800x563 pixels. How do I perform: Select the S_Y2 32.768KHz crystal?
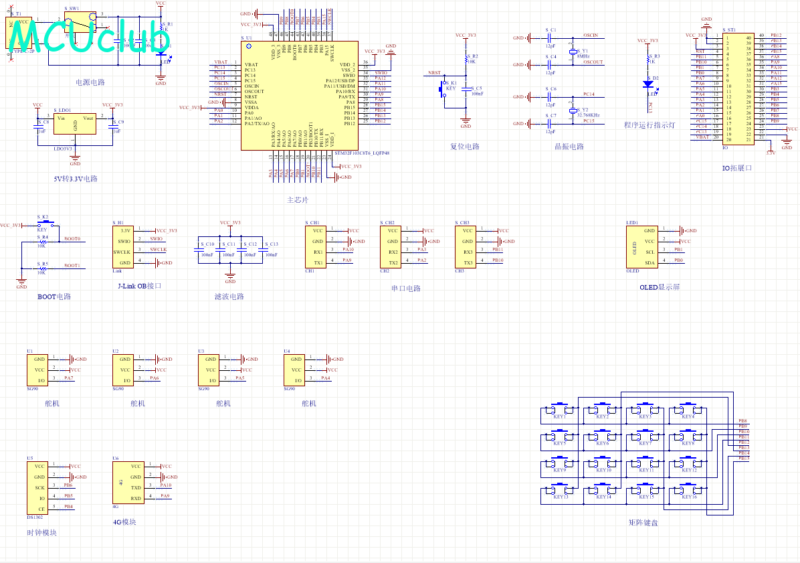[573, 110]
